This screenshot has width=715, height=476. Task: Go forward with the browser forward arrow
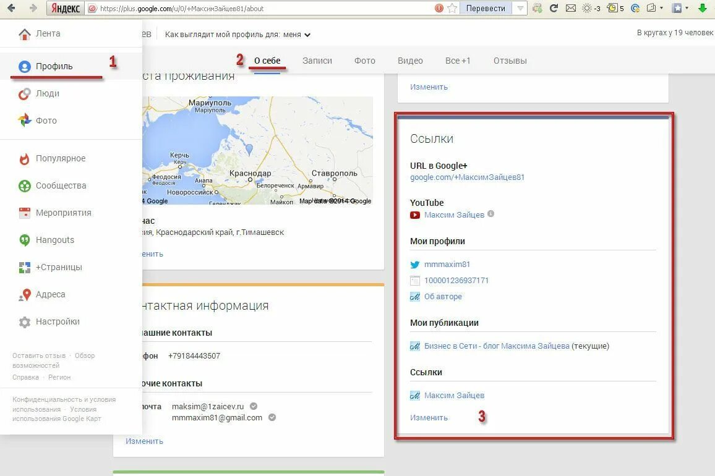[33, 8]
